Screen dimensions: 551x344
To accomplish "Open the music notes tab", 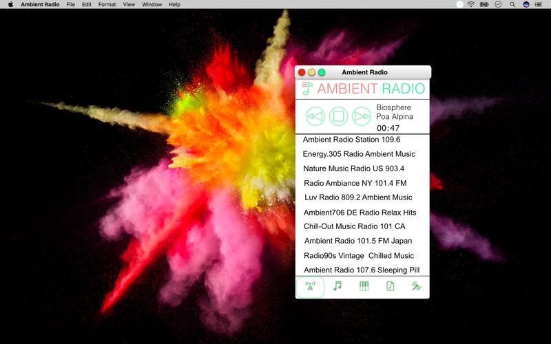I will click(337, 286).
